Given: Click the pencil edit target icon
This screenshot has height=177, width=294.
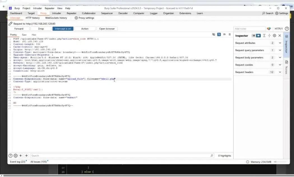Looking at the screenshot, I should click(x=10, y=24).
